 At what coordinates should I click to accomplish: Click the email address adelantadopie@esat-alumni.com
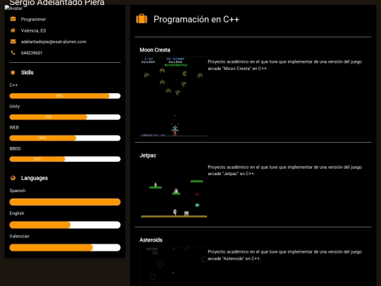[x=54, y=42]
